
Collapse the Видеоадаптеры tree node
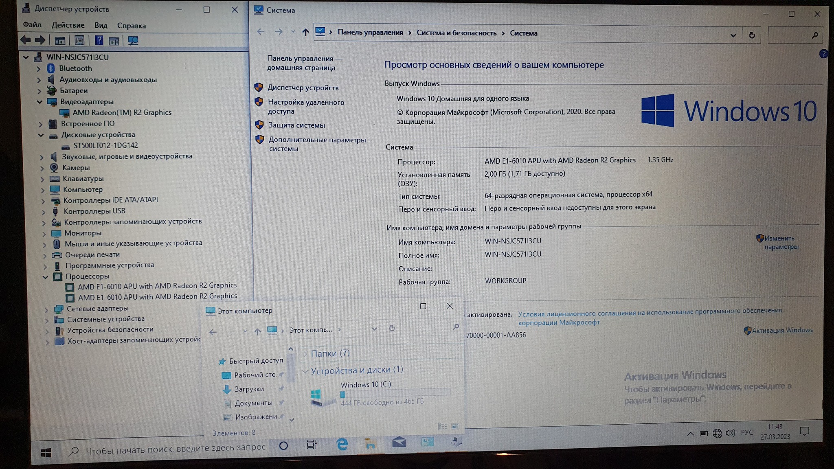click(40, 102)
